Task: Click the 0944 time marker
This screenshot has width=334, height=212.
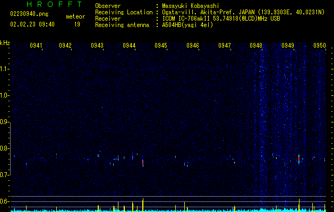Action: pyautogui.click(x=129, y=45)
